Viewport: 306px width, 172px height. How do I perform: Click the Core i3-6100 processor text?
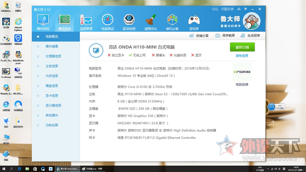click(x=145, y=87)
